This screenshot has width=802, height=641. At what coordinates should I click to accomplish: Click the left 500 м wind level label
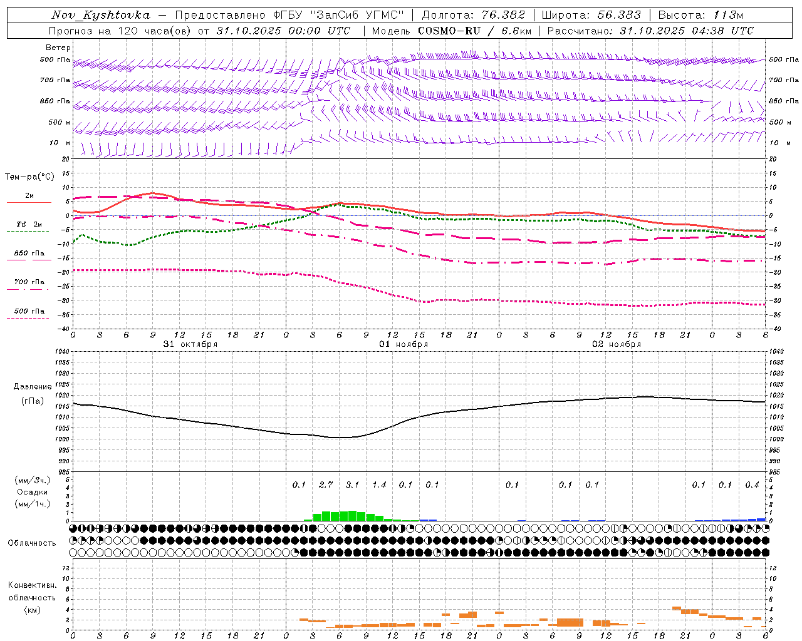click(60, 122)
